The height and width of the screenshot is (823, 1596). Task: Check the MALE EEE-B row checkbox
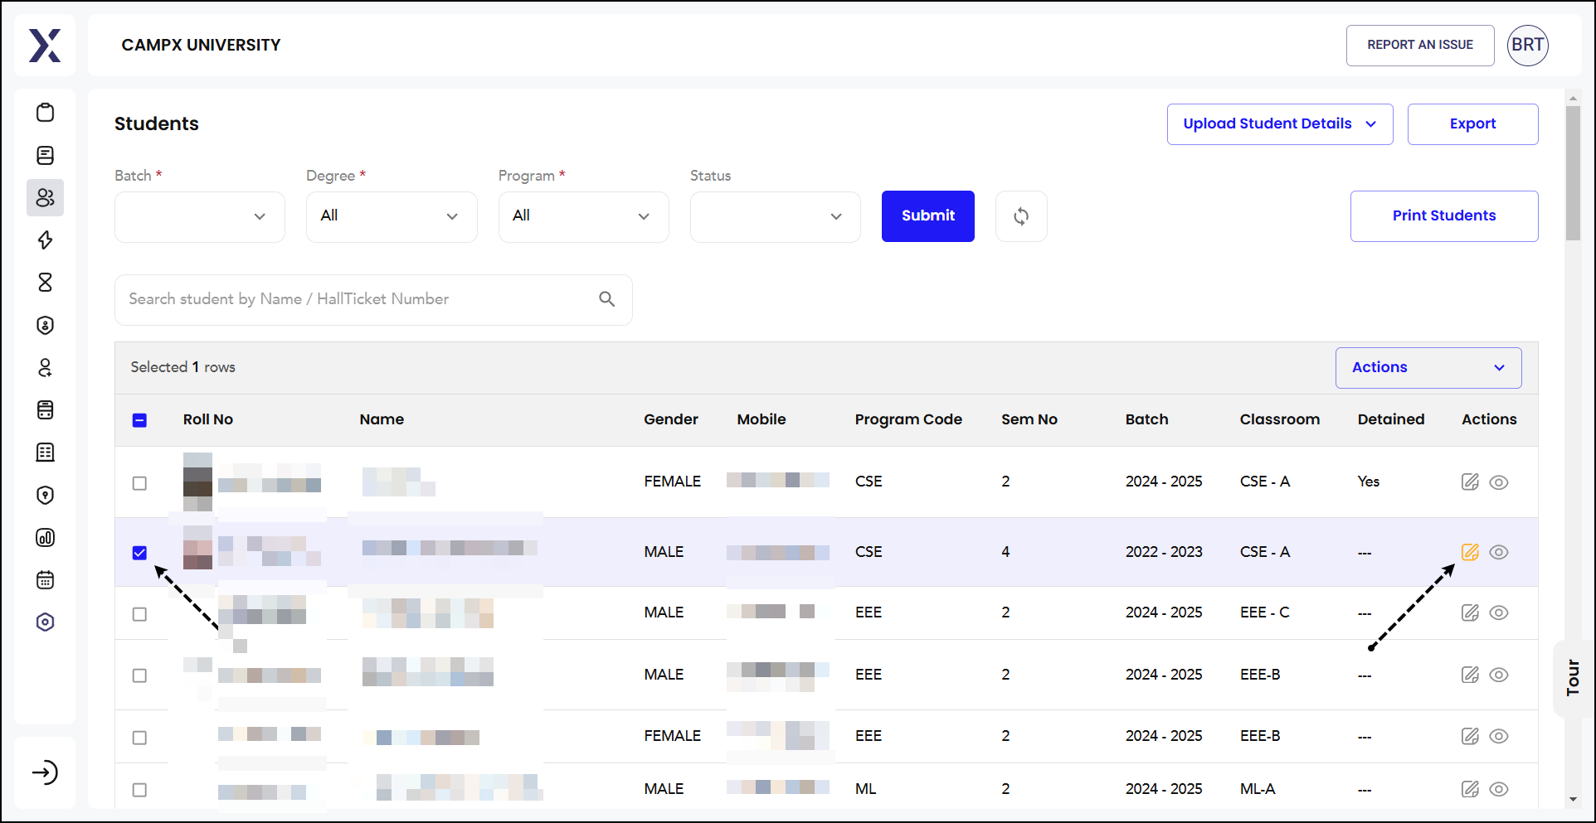[139, 675]
